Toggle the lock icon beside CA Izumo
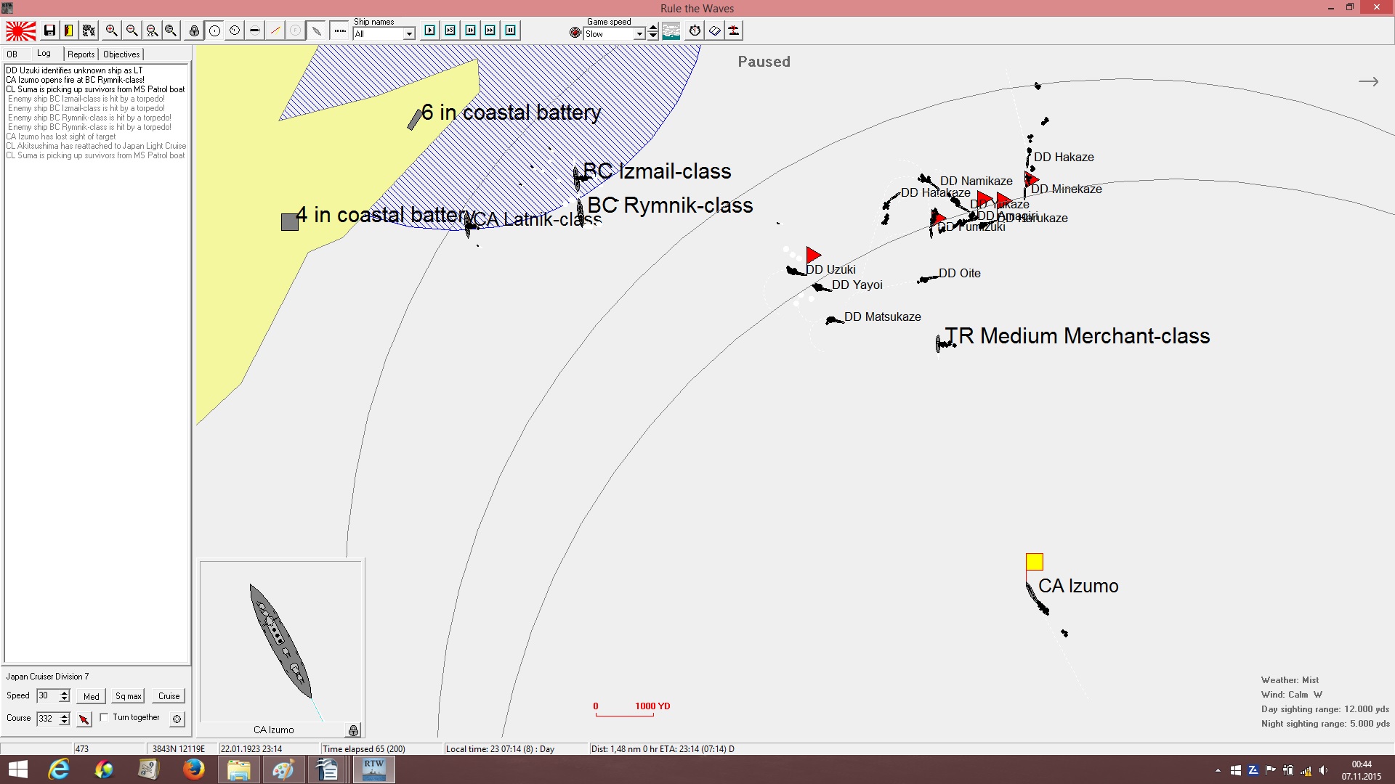Image resolution: width=1395 pixels, height=784 pixels. click(353, 730)
